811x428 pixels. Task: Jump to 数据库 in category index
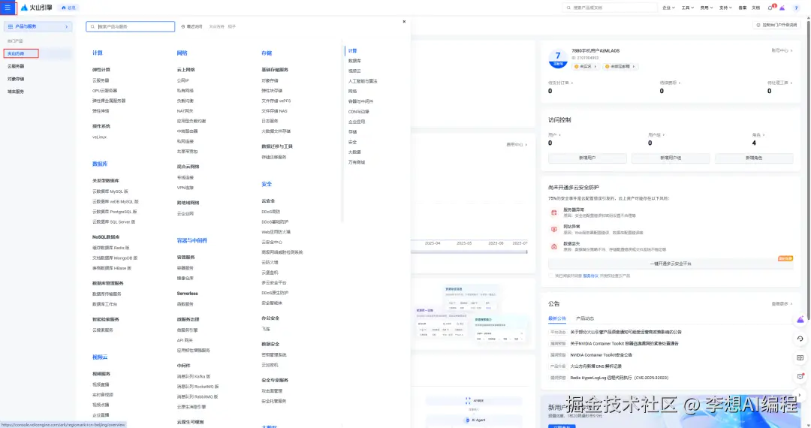354,61
